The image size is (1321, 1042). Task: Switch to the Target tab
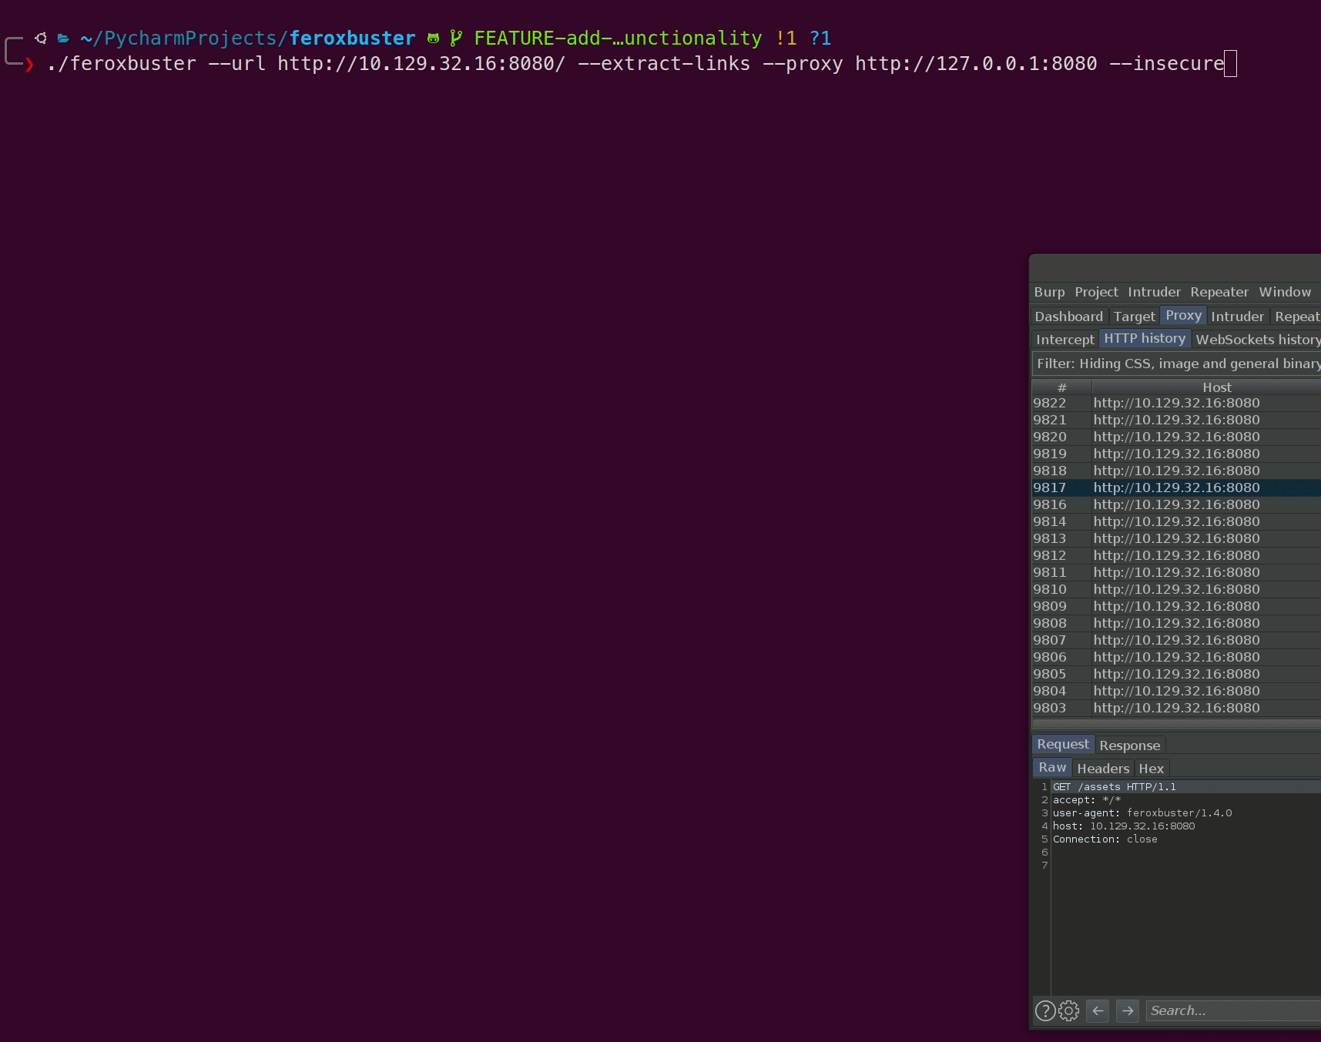pos(1134,317)
